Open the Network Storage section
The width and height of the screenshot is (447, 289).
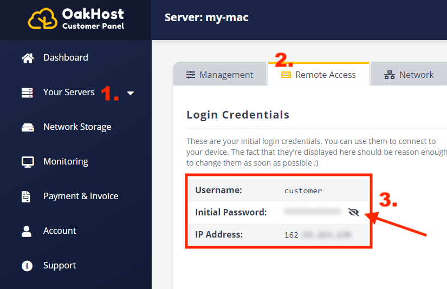pos(77,127)
